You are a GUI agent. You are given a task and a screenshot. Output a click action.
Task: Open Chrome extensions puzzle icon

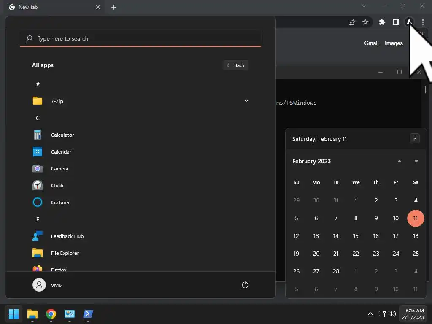pos(382,22)
